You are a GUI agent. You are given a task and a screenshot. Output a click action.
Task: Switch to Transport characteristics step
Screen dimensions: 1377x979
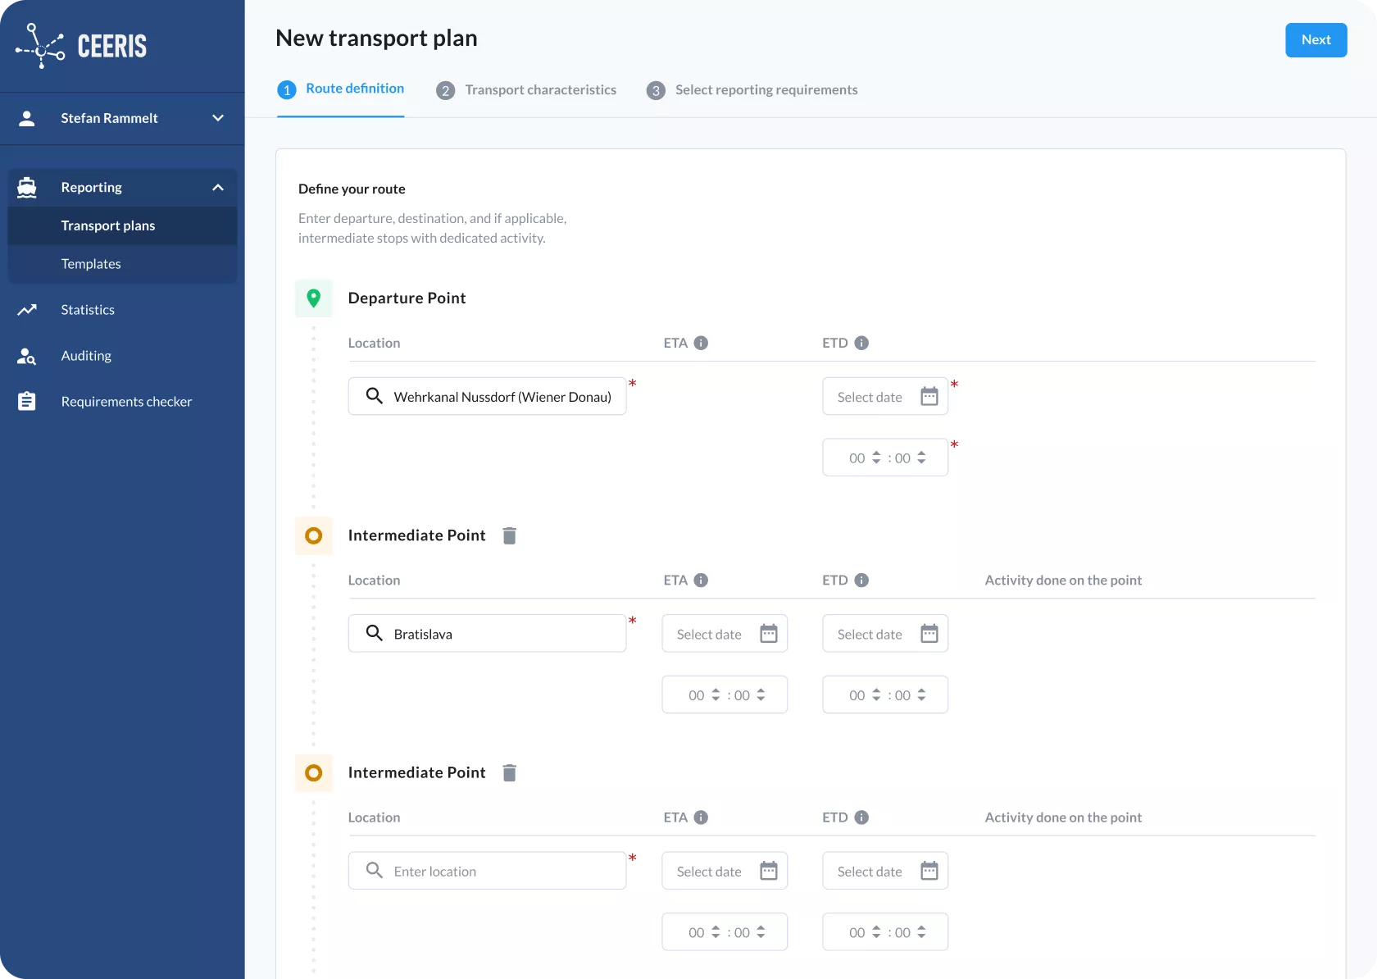540,90
